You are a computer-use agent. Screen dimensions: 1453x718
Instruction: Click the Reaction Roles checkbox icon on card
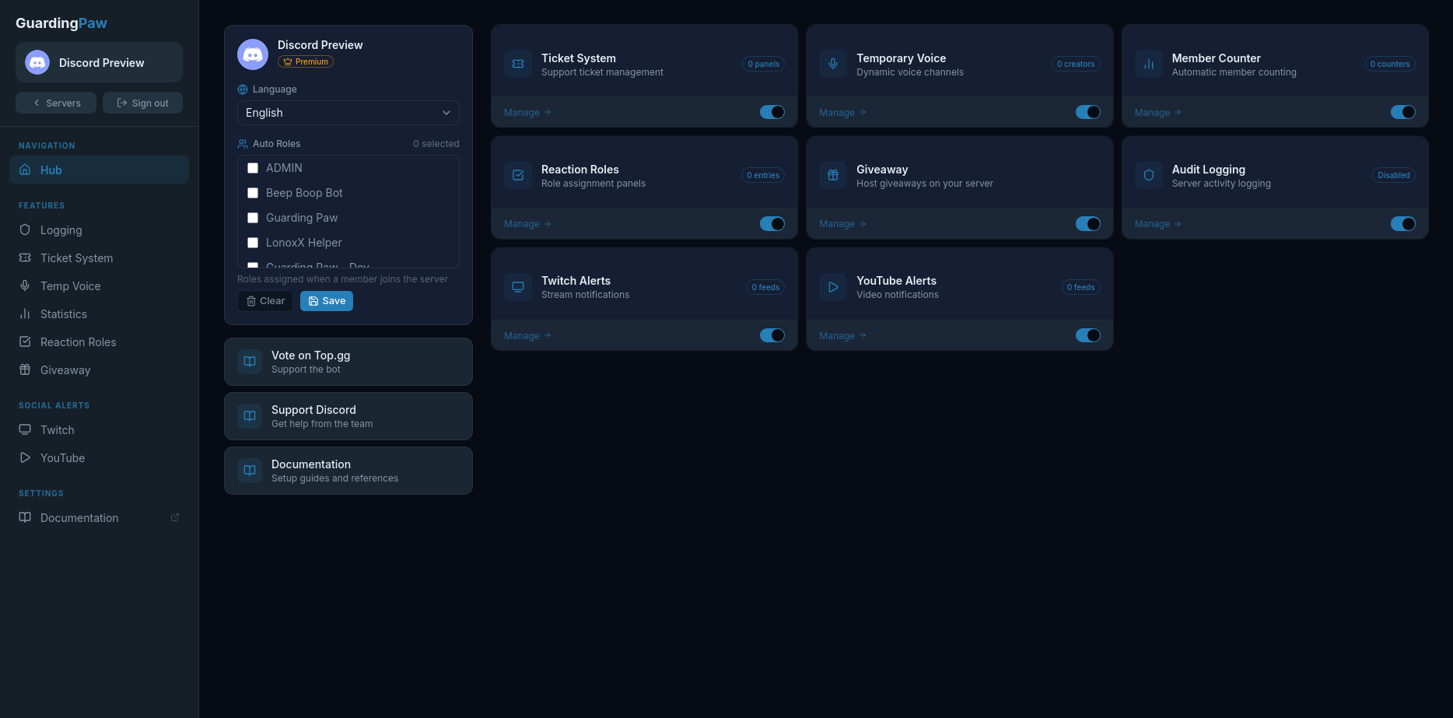(518, 175)
